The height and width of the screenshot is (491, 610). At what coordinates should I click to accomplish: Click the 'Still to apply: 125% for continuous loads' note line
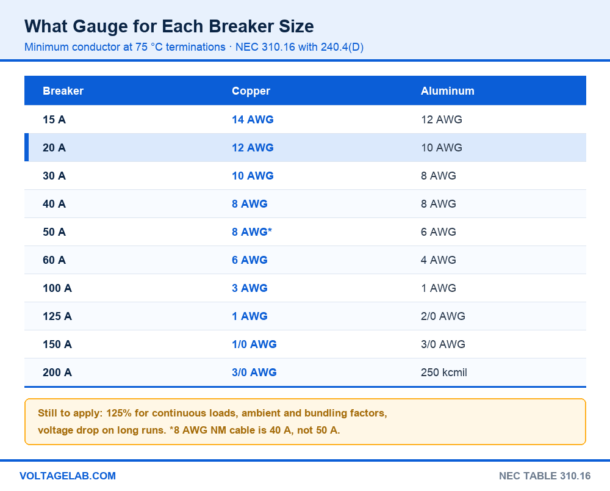tap(212, 413)
